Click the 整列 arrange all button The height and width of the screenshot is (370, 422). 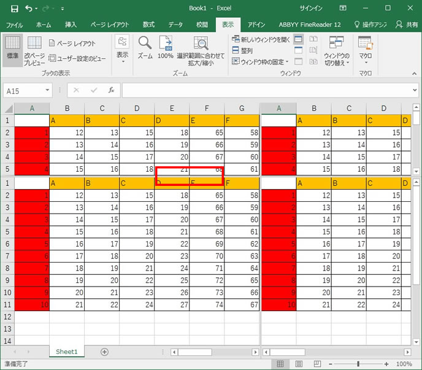tap(242, 50)
